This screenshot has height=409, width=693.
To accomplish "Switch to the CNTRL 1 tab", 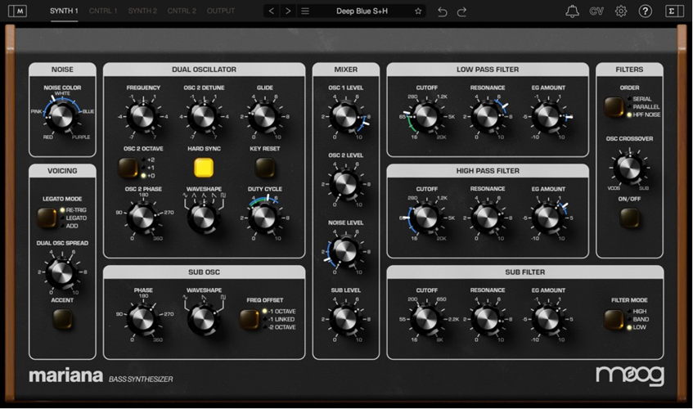I will 103,11.
